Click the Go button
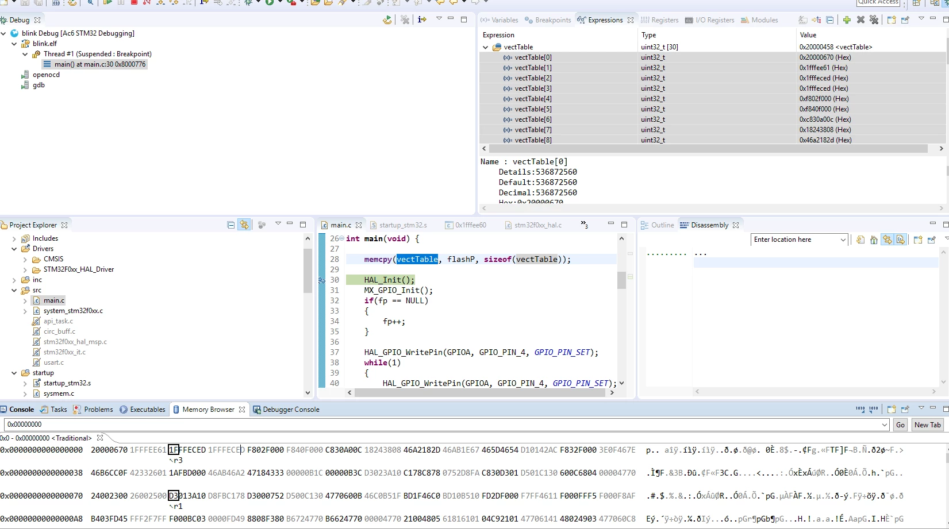 tap(900, 424)
